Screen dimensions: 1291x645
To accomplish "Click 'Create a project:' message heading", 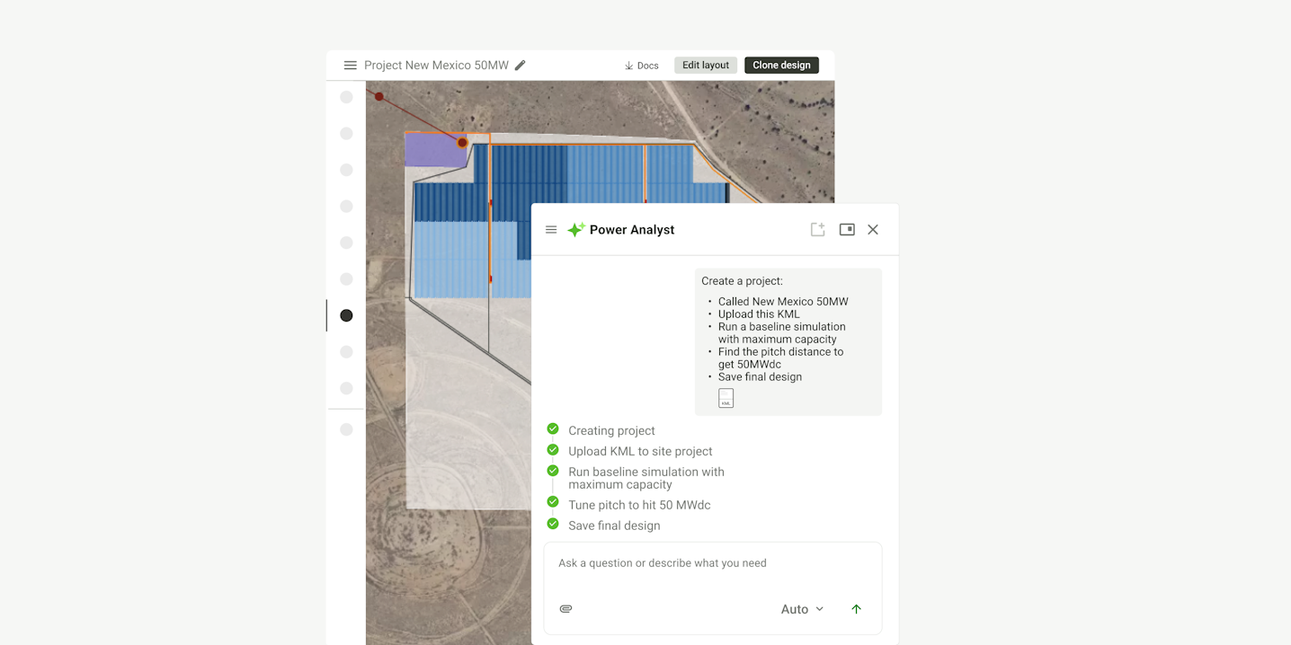I will (x=742, y=281).
